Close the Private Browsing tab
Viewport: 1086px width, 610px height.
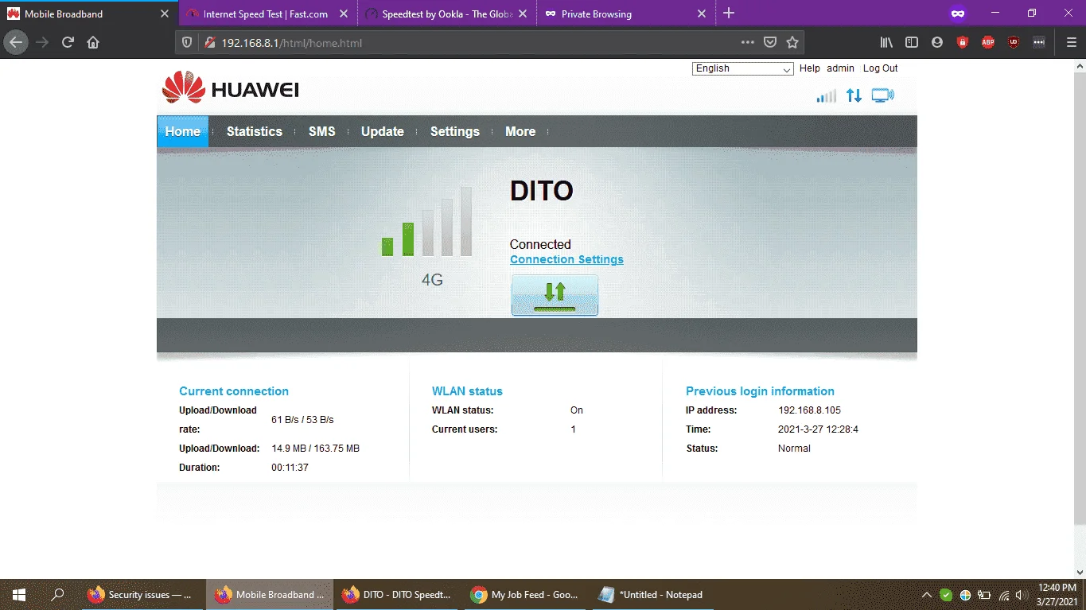pos(702,14)
